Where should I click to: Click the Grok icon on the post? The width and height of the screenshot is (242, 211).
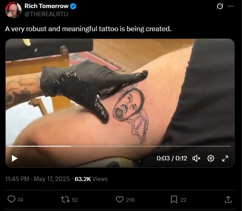point(220,6)
